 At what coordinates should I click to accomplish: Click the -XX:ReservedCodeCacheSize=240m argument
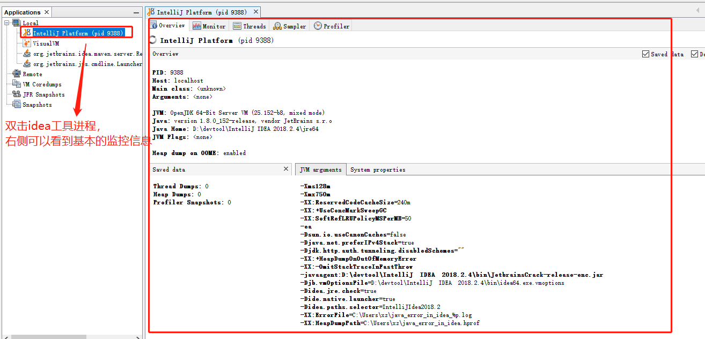click(355, 202)
